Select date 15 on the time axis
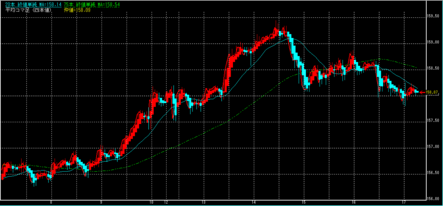This screenshot has width=443, height=206. coord(304,202)
